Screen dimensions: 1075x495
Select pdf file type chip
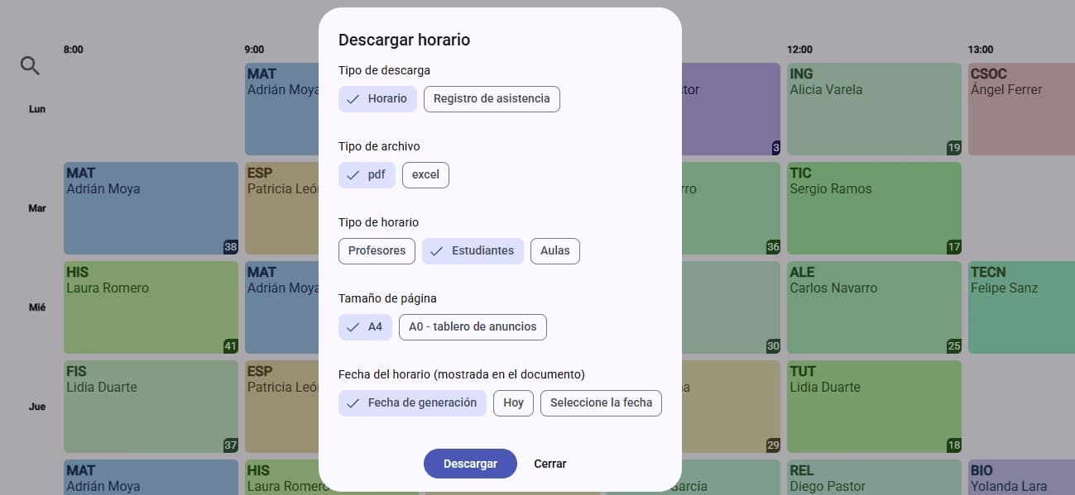tap(367, 175)
